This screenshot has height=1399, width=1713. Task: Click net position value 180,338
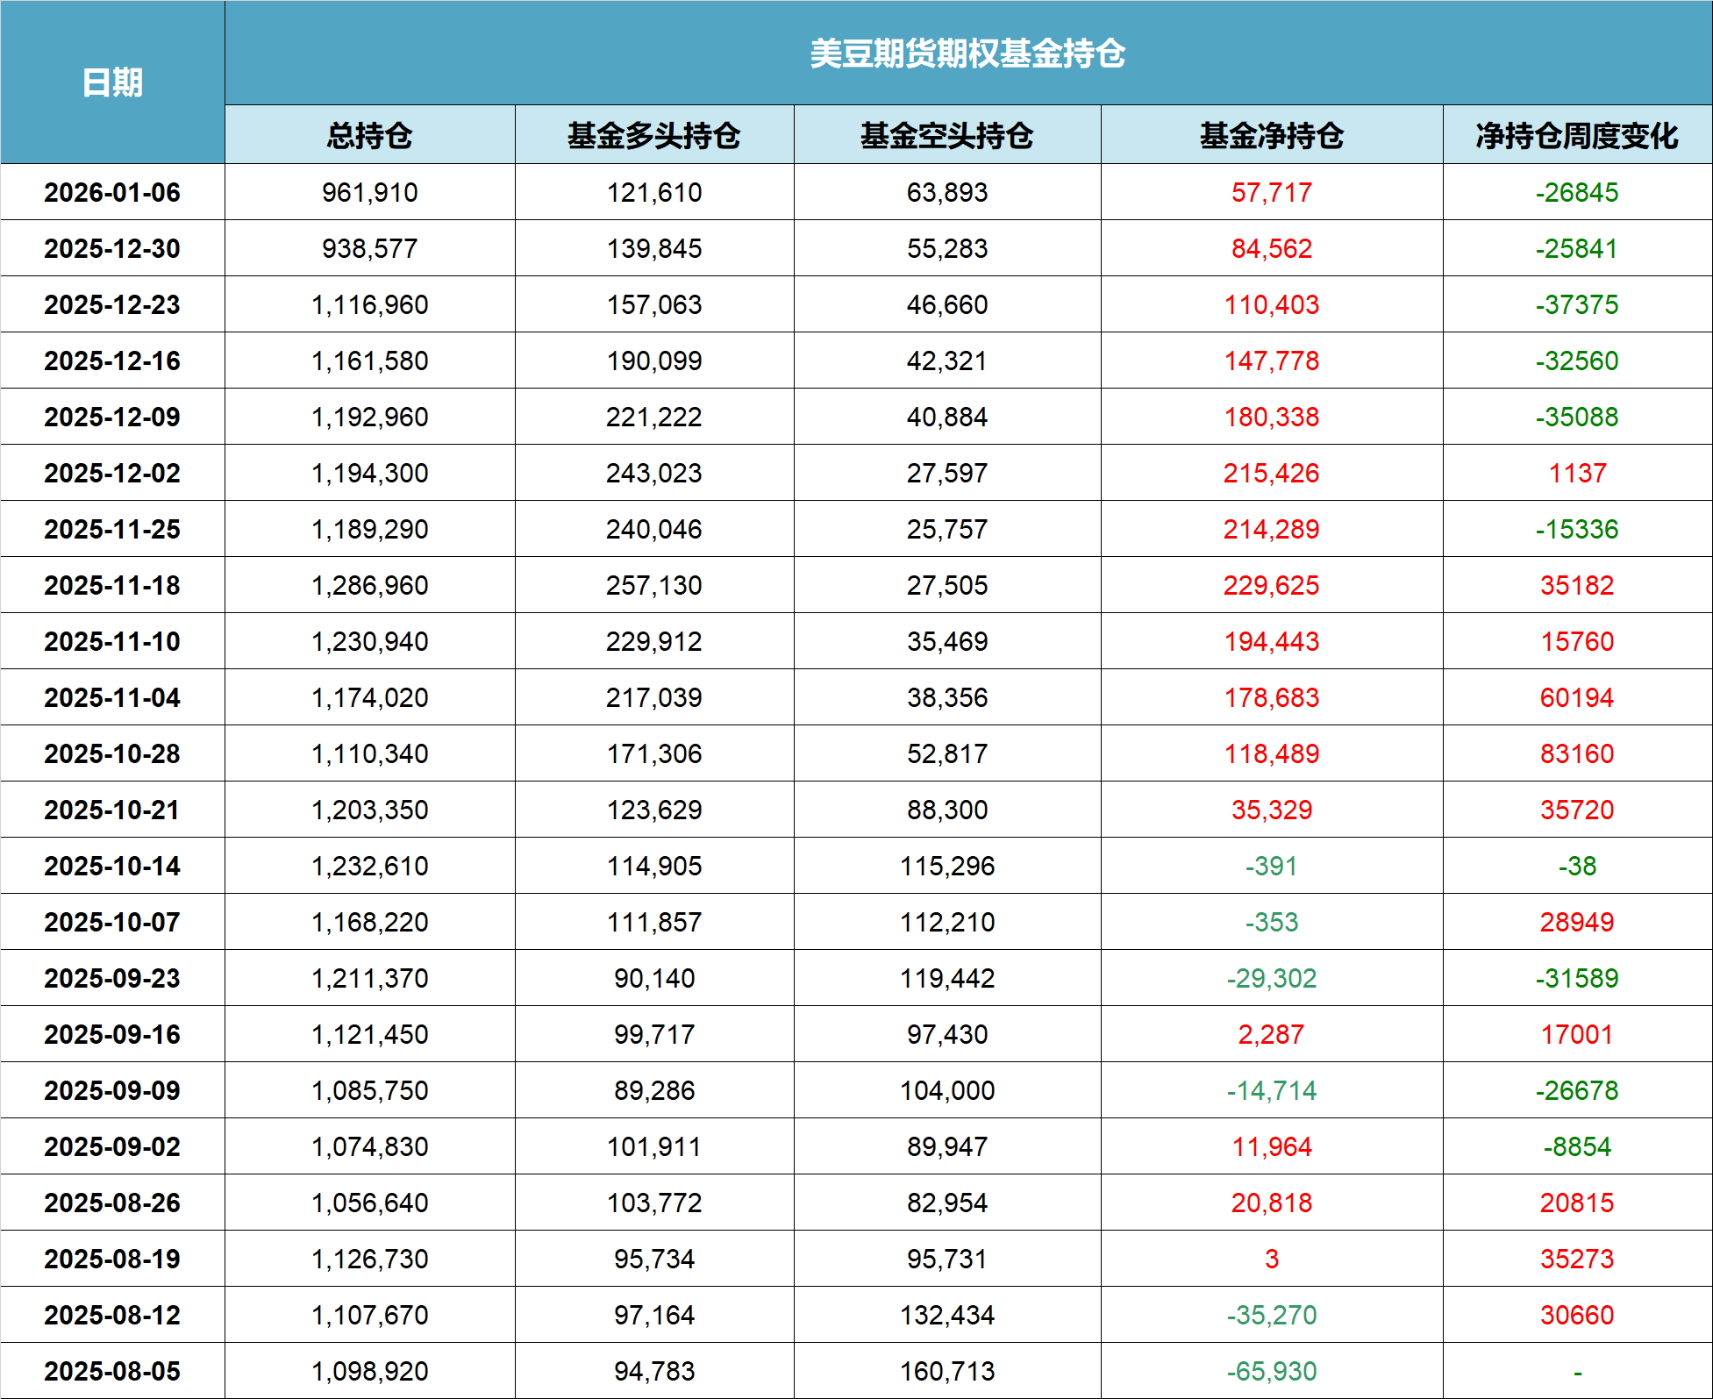point(1272,417)
